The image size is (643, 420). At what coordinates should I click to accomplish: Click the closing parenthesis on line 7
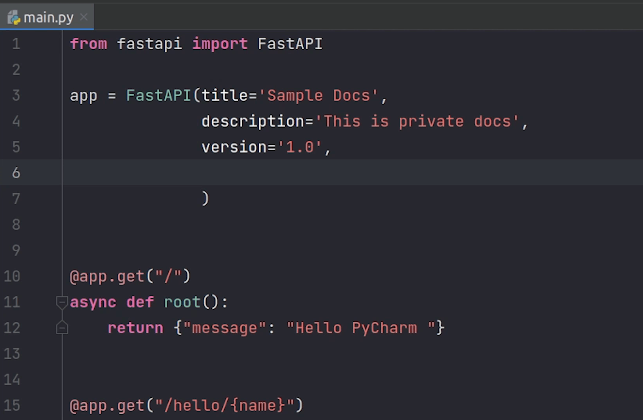(205, 198)
